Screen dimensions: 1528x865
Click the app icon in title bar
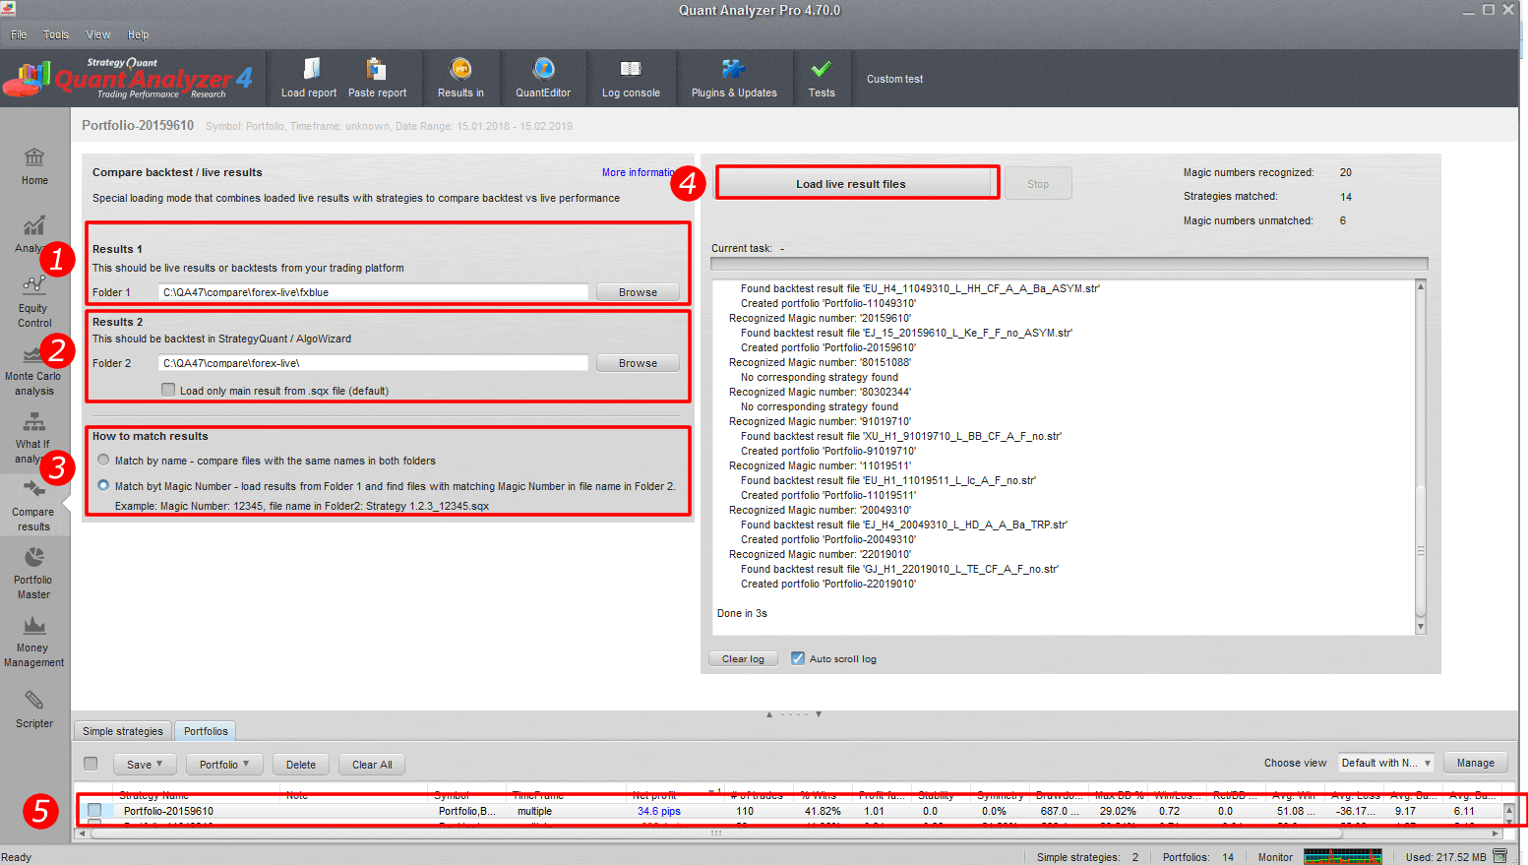(9, 9)
